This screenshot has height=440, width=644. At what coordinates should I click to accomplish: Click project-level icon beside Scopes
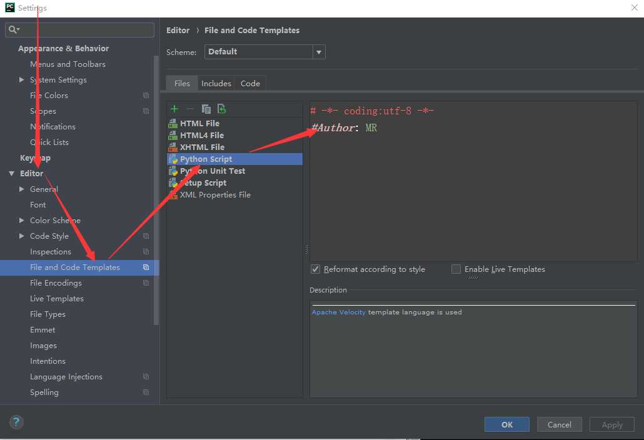pos(146,111)
